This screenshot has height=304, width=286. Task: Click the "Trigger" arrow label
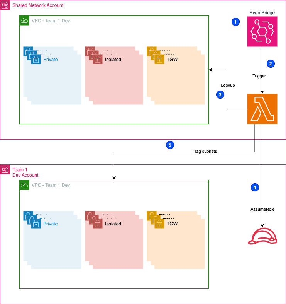coord(259,76)
